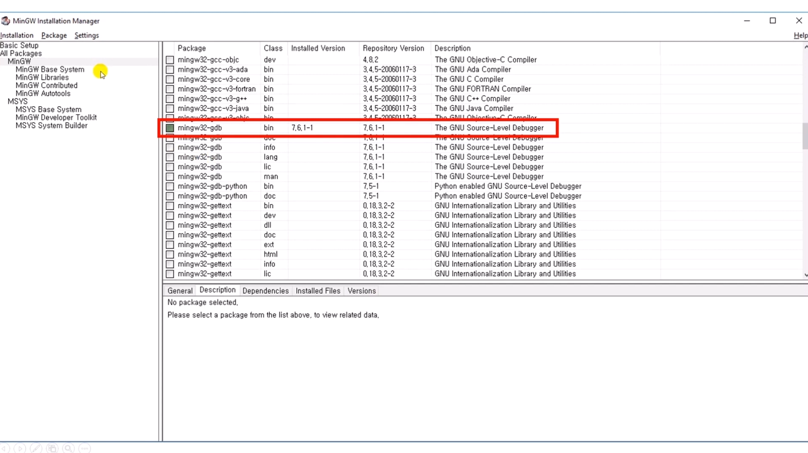Click the slideshow previous-slide arrow icon
The height and width of the screenshot is (453, 808).
5,448
